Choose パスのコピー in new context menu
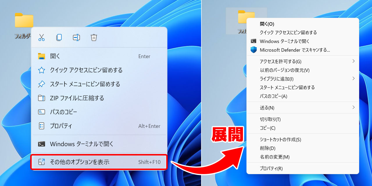The width and height of the screenshot is (372, 186). click(x=99, y=112)
